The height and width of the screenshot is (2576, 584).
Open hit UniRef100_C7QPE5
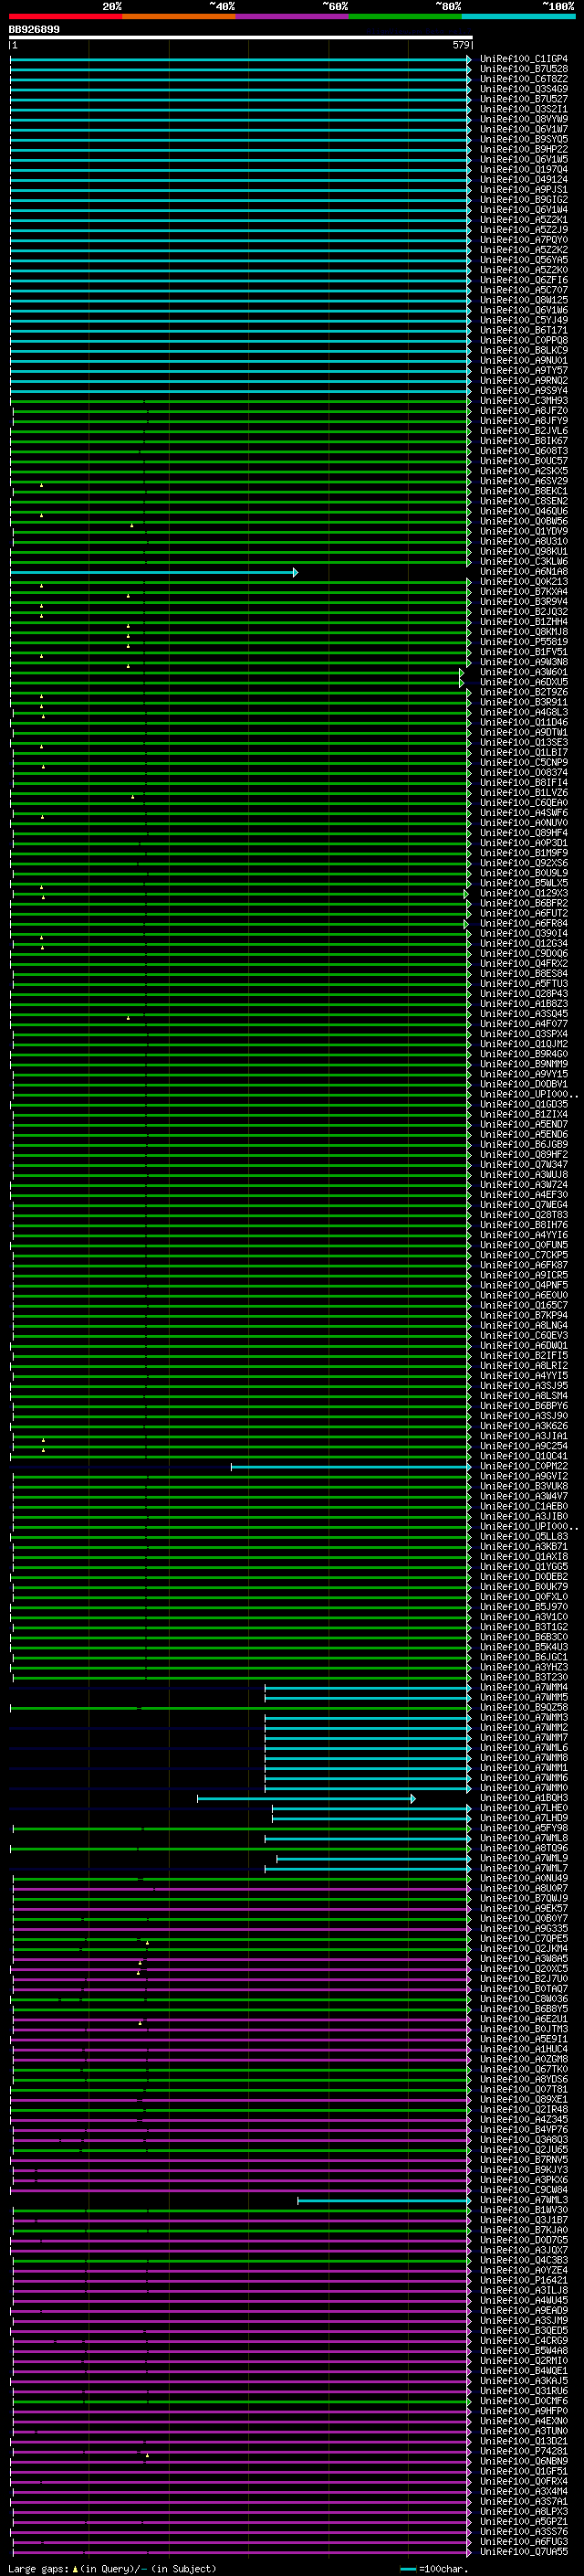(x=524, y=1939)
